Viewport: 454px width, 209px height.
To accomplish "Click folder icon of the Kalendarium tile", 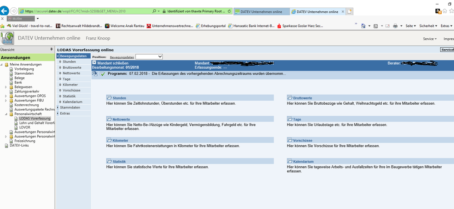I will (x=290, y=161).
